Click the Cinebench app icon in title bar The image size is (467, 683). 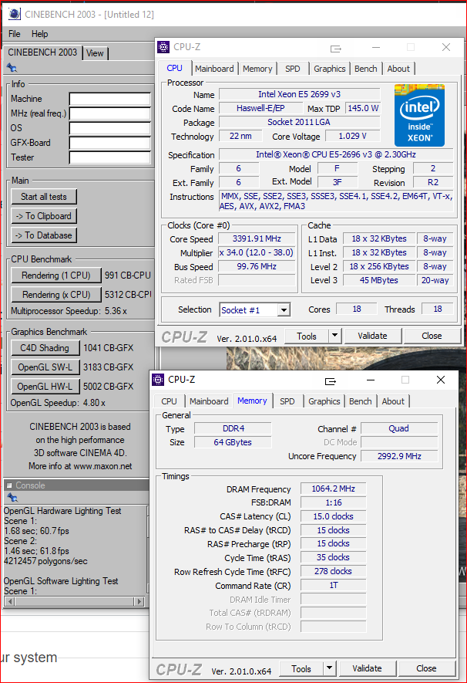(15, 14)
